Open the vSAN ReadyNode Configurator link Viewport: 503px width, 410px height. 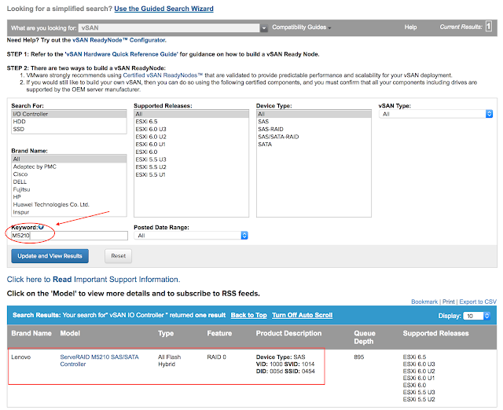pyautogui.click(x=119, y=40)
